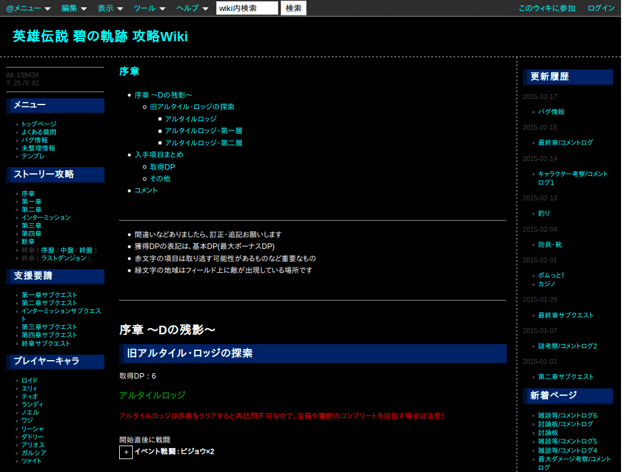Open the @メニュー dropdown
The height and width of the screenshot is (472, 629).
coord(25,8)
